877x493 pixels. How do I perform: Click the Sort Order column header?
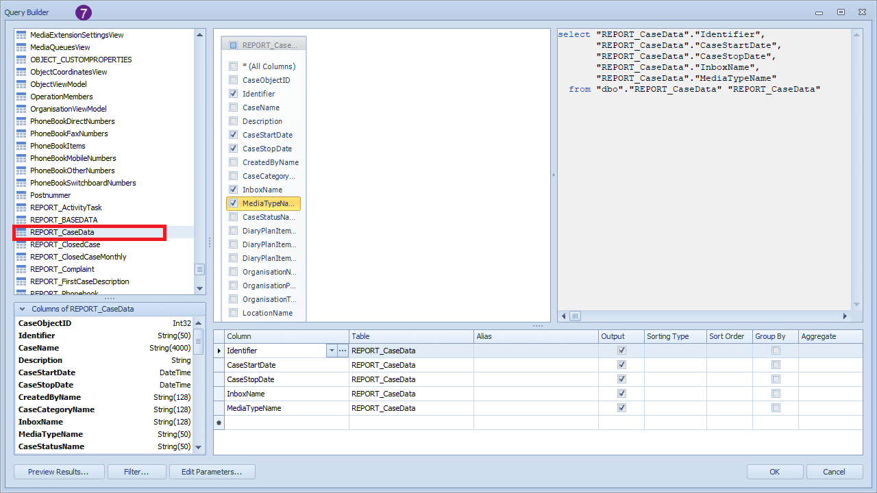click(730, 336)
